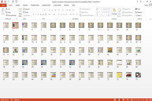Toggle Underline formatting

[x=38, y=14]
